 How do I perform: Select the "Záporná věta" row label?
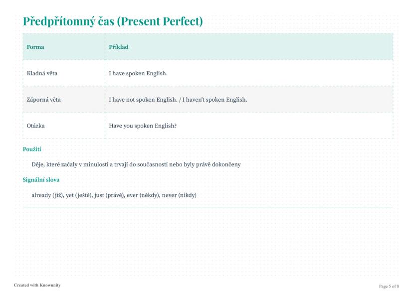tap(43, 100)
